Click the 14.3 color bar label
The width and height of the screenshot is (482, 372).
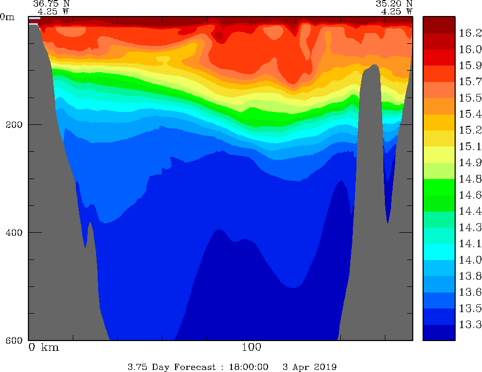click(x=470, y=228)
